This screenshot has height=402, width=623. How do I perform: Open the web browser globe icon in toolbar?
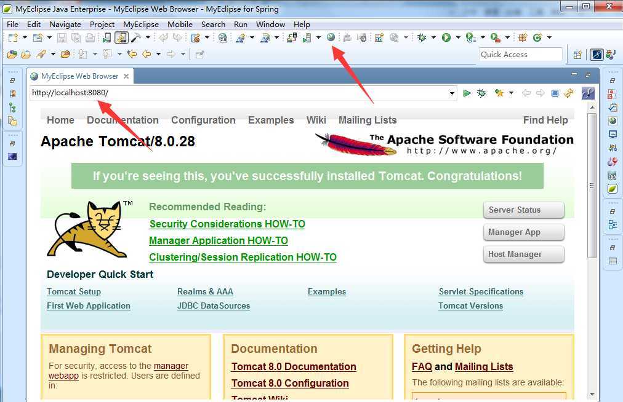tap(331, 37)
